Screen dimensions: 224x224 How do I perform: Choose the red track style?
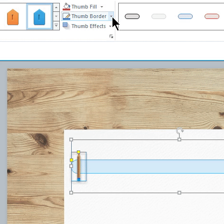[212, 17]
